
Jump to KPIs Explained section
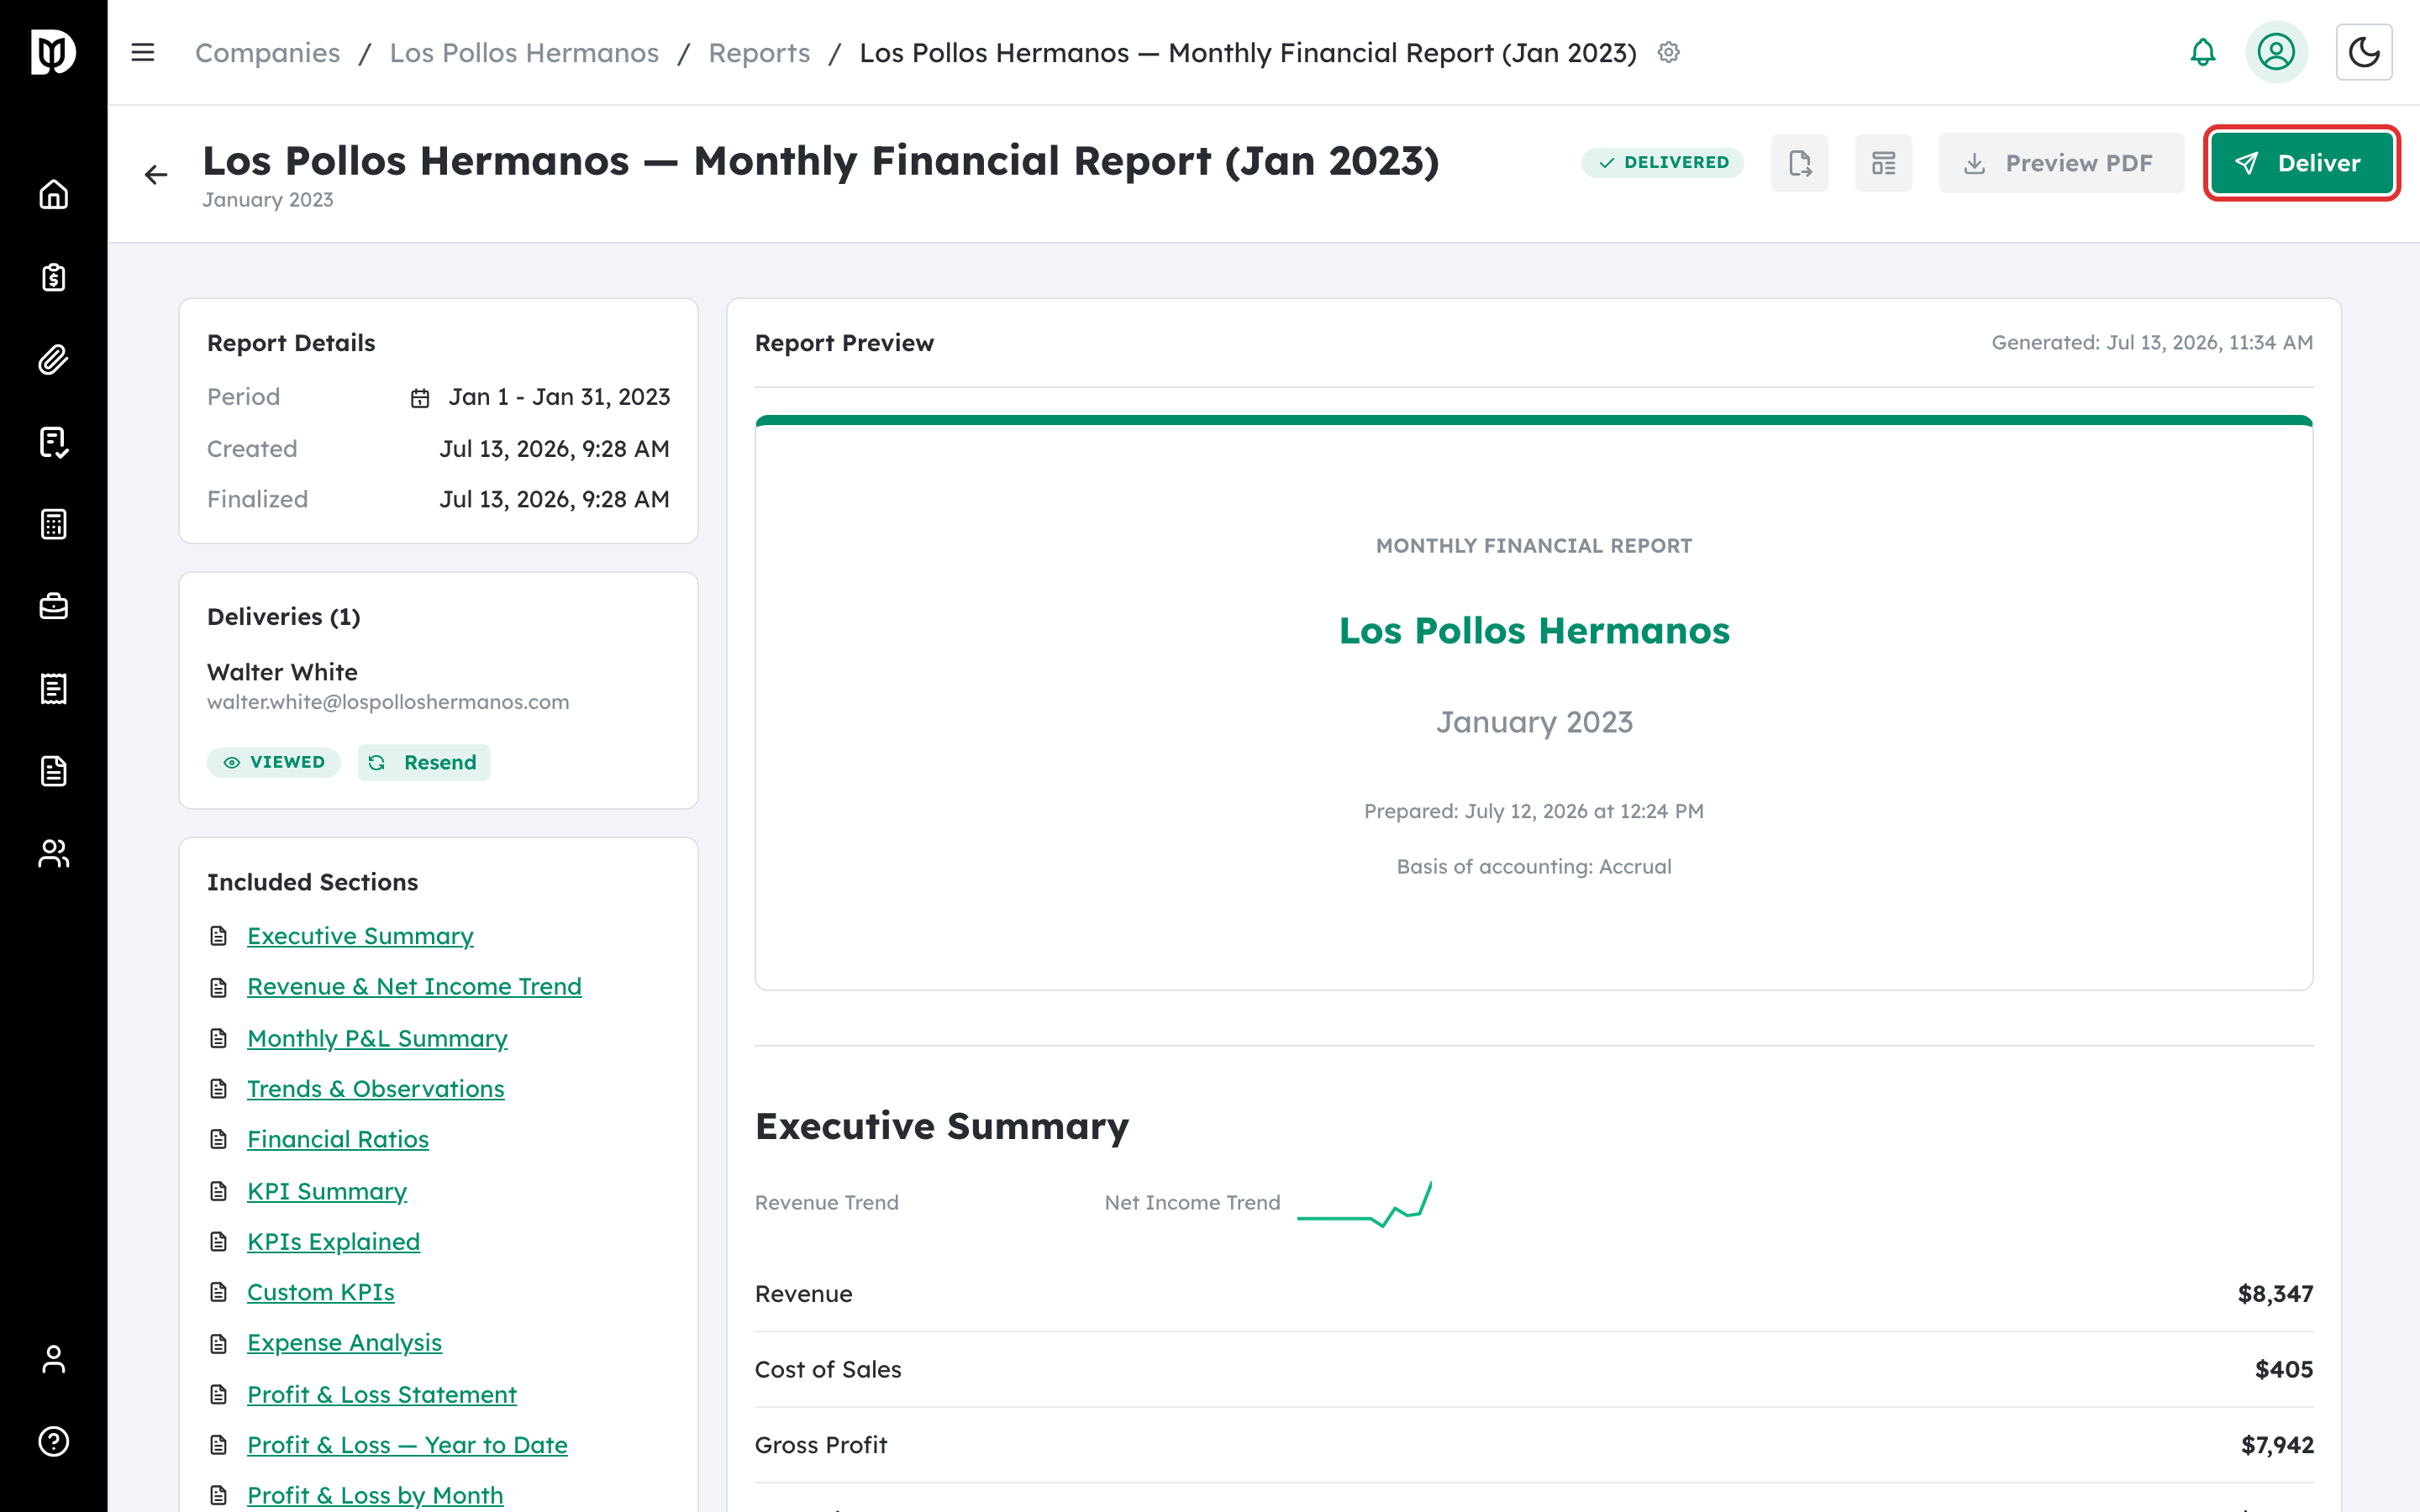pyautogui.click(x=333, y=1242)
